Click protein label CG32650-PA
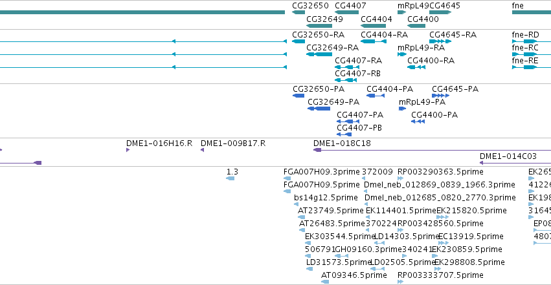The width and height of the screenshot is (551, 285). [x=319, y=89]
